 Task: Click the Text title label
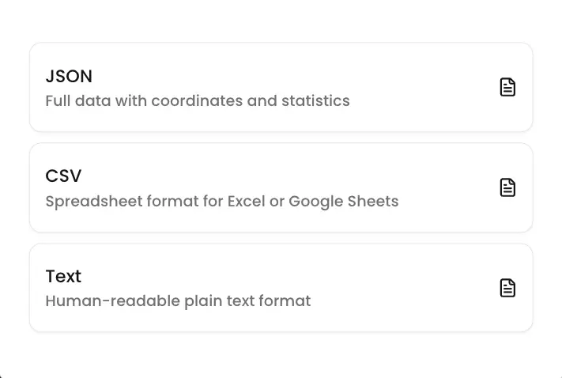63,277
